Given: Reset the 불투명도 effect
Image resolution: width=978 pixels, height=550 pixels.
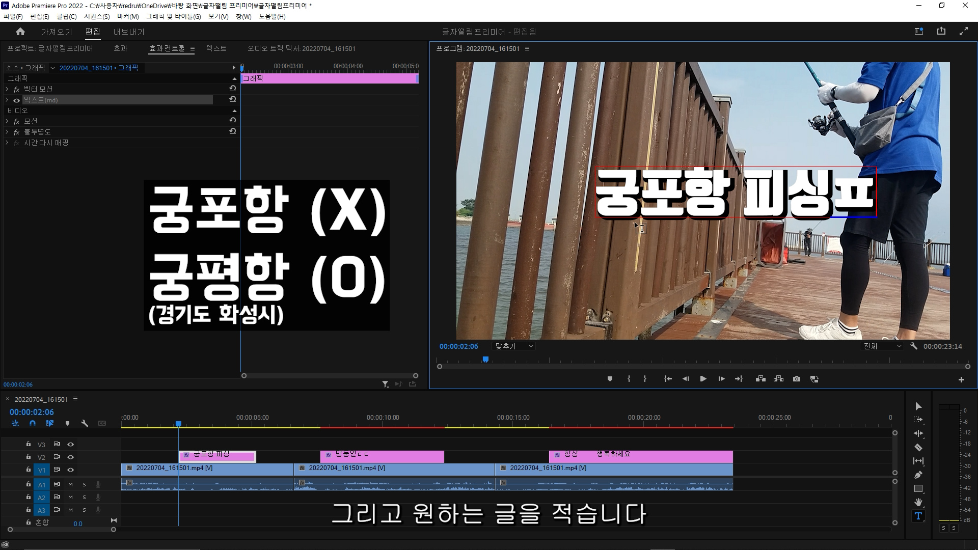Looking at the screenshot, I should pos(233,131).
